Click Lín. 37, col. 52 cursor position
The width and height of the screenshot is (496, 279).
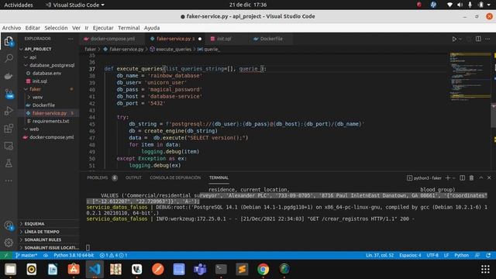point(380,255)
